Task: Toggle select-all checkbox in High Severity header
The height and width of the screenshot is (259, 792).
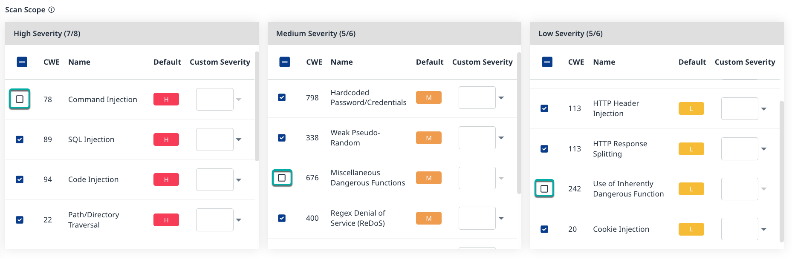Action: click(x=22, y=62)
